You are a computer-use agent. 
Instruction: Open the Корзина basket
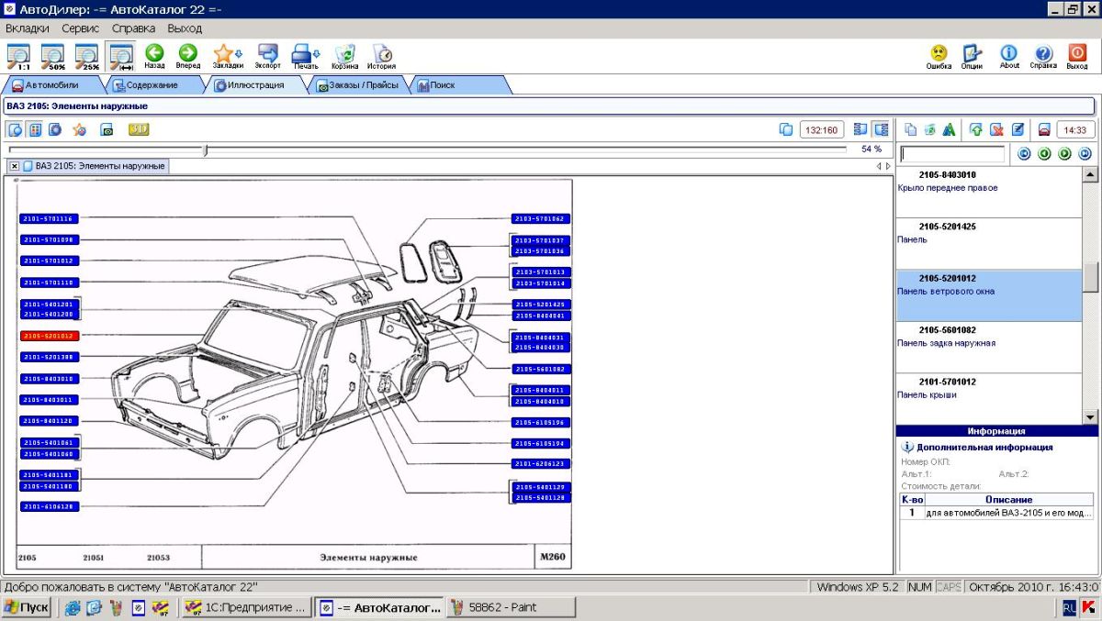pyautogui.click(x=345, y=56)
